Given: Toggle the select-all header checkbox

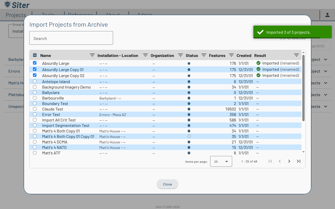Looking at the screenshot, I should [35, 55].
